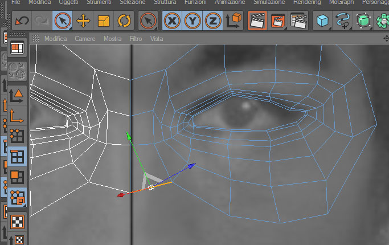Enable object axis mode icon
389x245 pixels.
pos(17,116)
